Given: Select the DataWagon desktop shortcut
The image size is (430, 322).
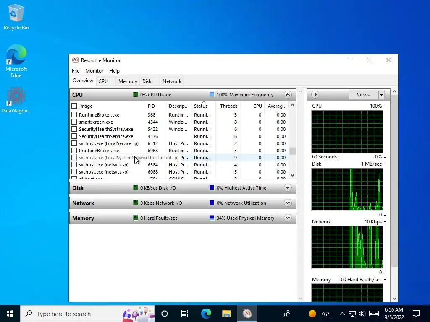Looking at the screenshot, I should click(16, 100).
